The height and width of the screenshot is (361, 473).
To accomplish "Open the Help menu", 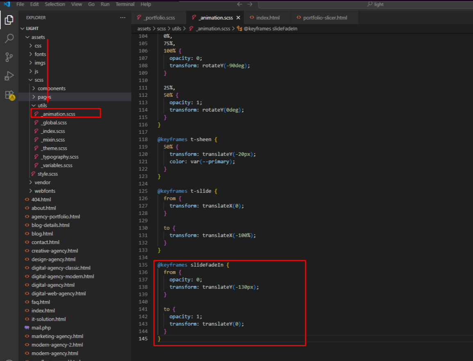I will (x=146, y=4).
